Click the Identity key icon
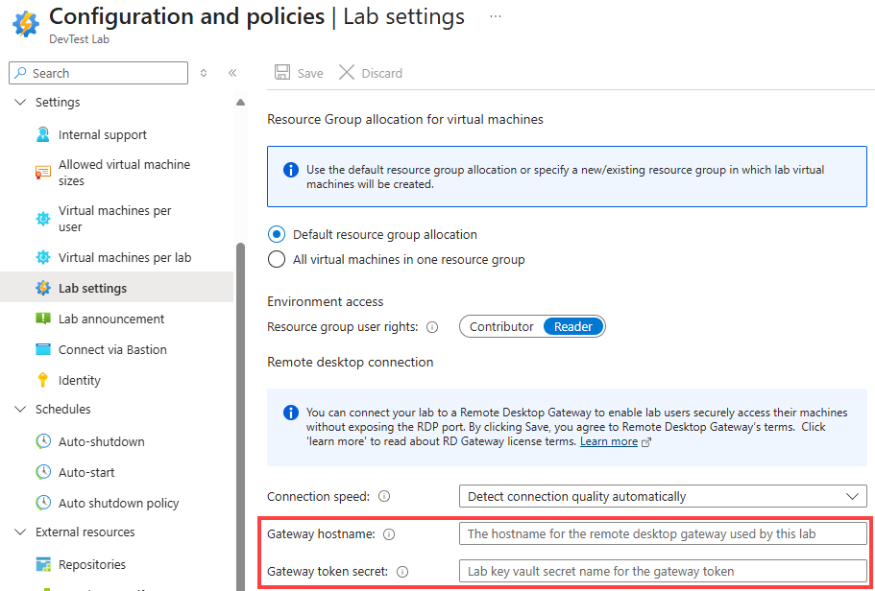Viewport: 875px width, 591px height. tap(43, 380)
